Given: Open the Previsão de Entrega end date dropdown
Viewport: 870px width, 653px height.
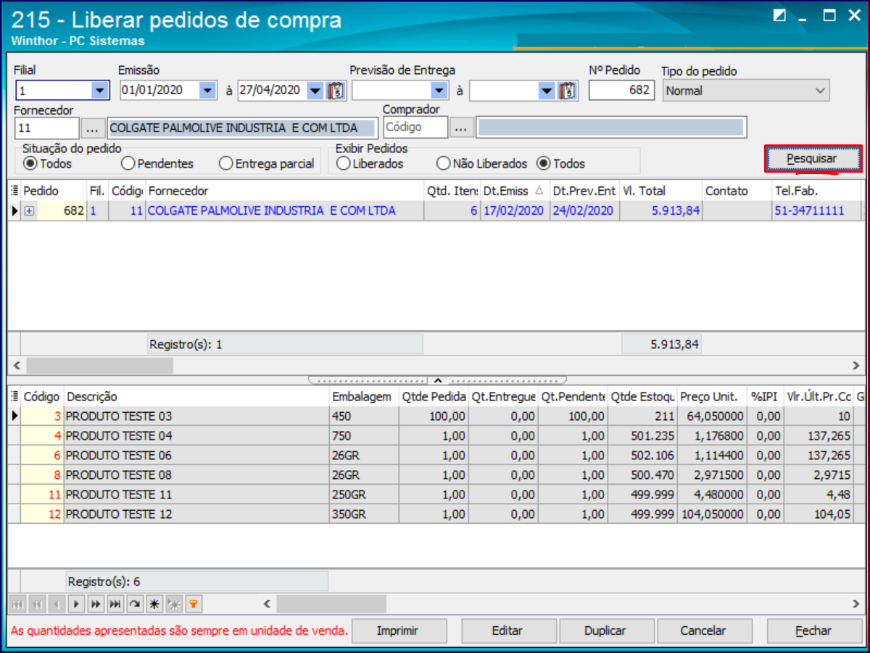Looking at the screenshot, I should 547,91.
